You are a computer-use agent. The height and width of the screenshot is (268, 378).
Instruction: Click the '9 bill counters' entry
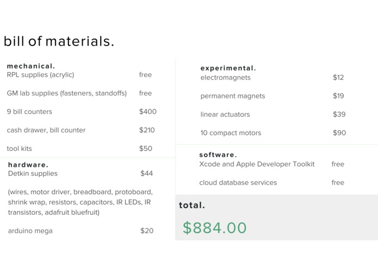coord(29,112)
